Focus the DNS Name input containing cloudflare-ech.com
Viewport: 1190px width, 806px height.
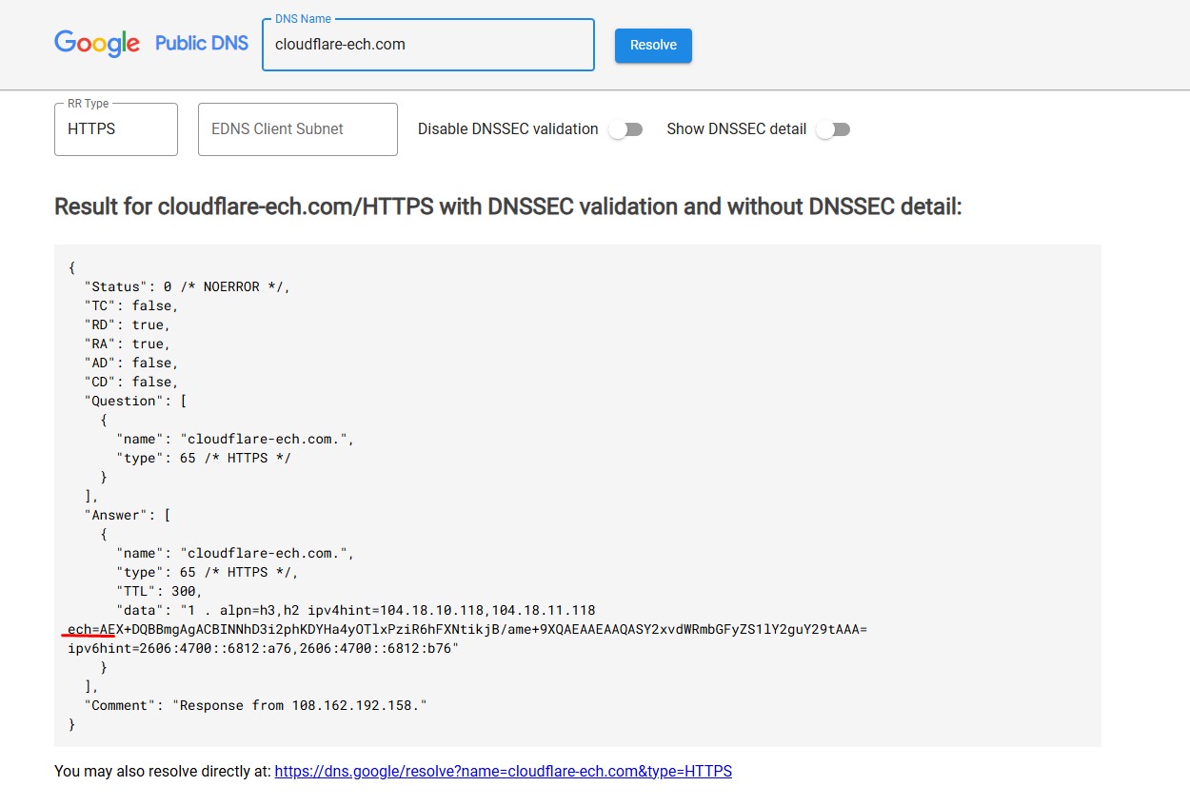(427, 45)
